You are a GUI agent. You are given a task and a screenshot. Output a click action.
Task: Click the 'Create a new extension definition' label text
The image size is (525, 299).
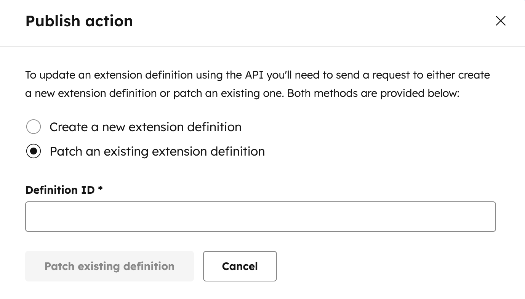click(x=145, y=127)
